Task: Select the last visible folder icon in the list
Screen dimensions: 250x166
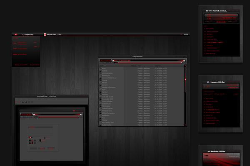Action: tap(100, 125)
